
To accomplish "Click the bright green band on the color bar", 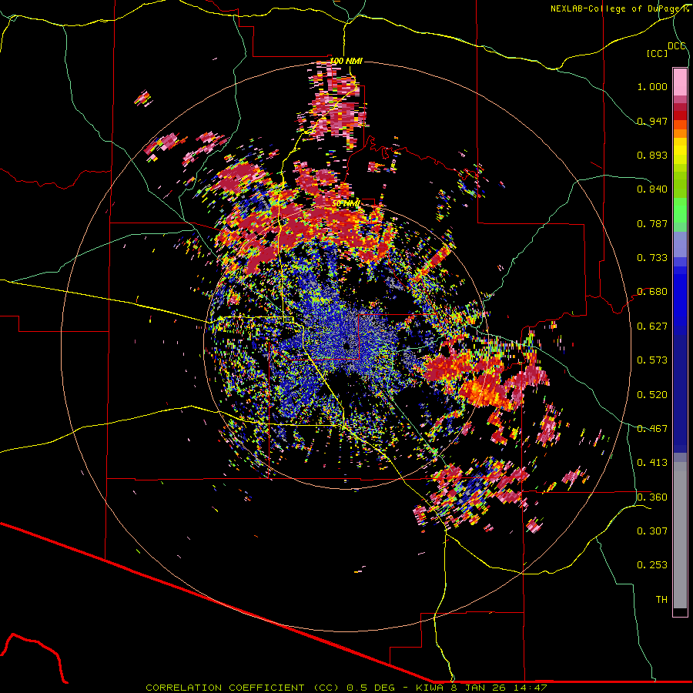I will click(x=680, y=210).
